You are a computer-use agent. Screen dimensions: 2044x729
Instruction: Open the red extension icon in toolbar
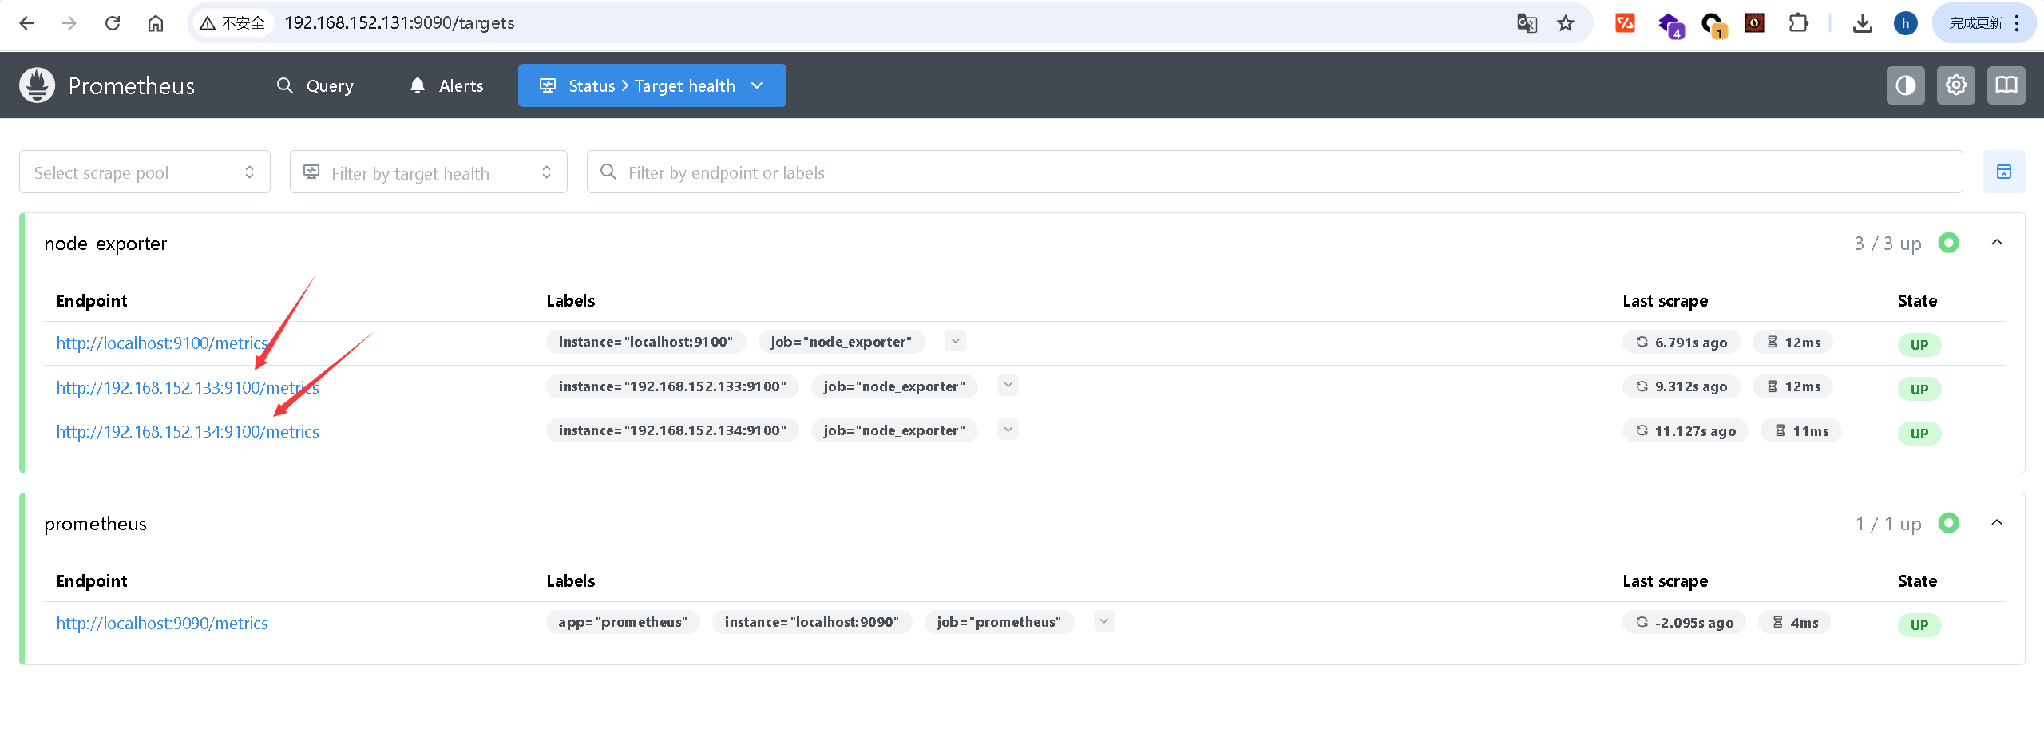coord(1625,23)
